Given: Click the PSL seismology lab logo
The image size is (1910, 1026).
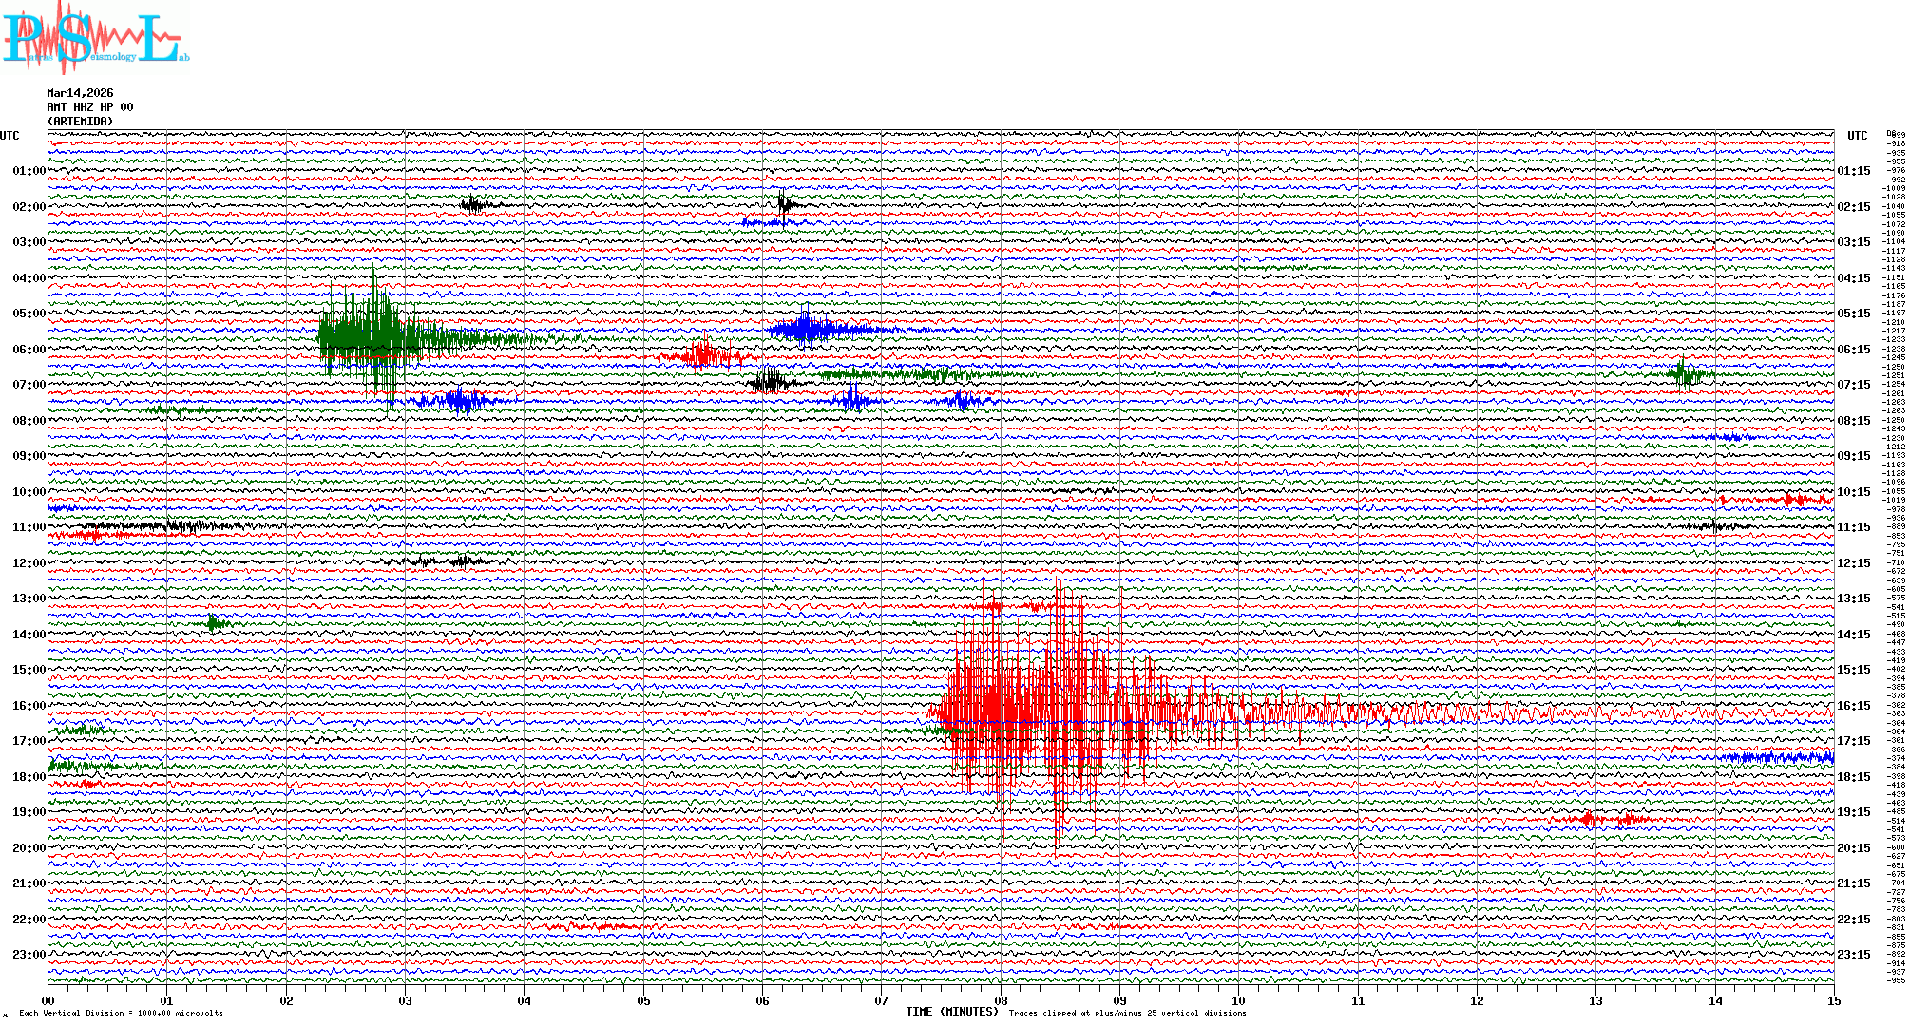Looking at the screenshot, I should [x=95, y=38].
